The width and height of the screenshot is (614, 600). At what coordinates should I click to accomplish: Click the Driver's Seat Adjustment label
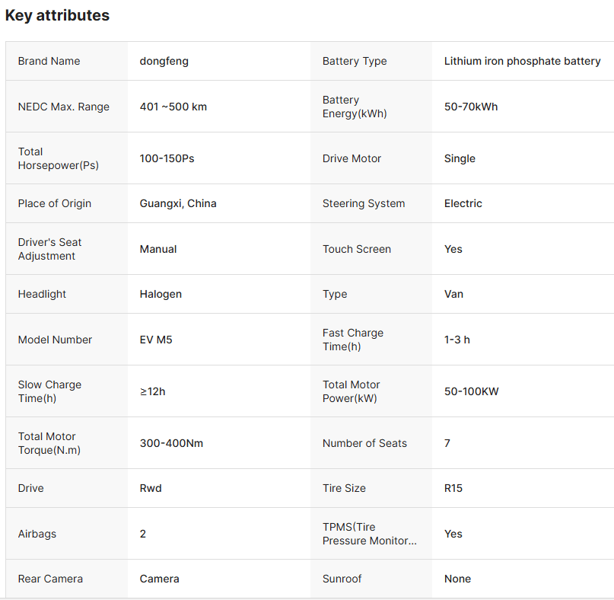49,249
